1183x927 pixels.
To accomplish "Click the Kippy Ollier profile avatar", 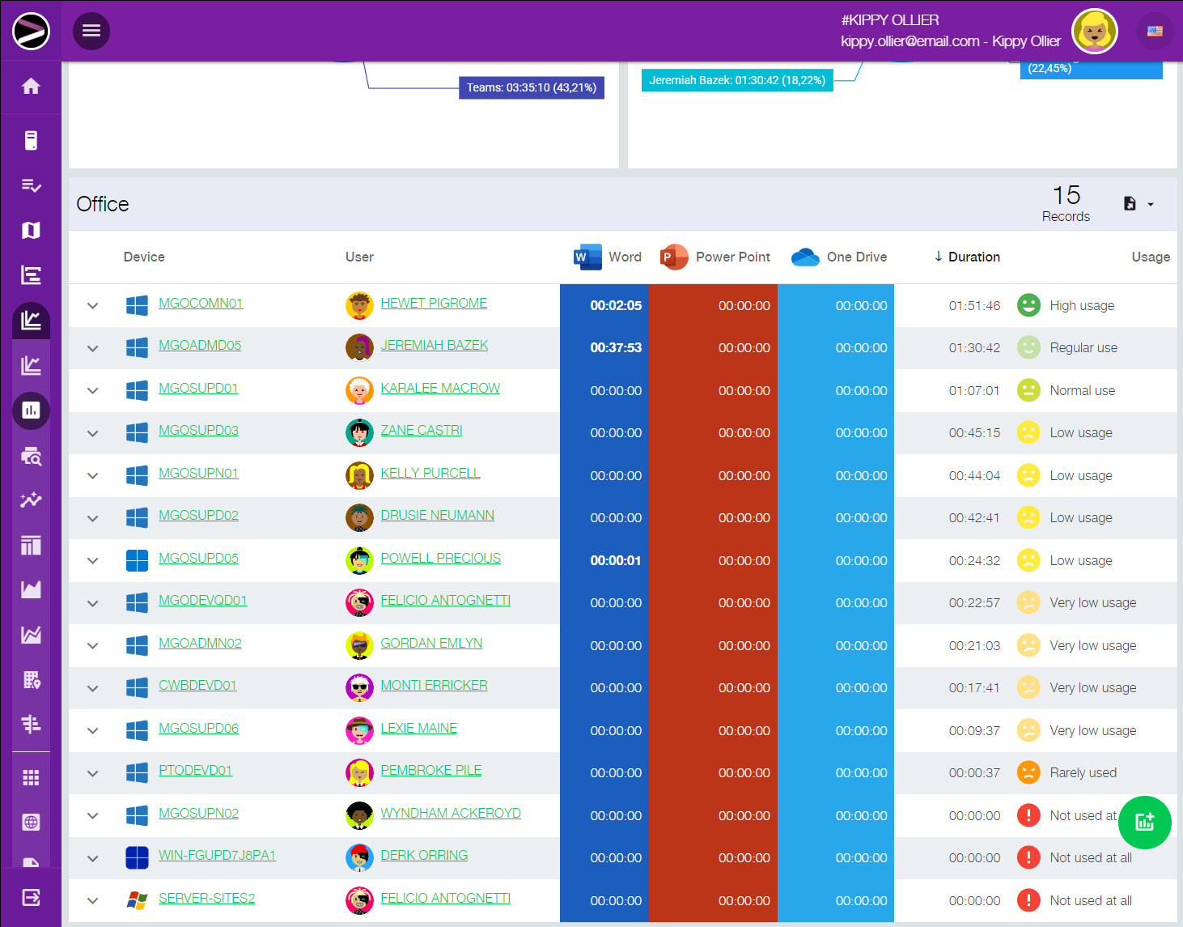I will (x=1094, y=32).
